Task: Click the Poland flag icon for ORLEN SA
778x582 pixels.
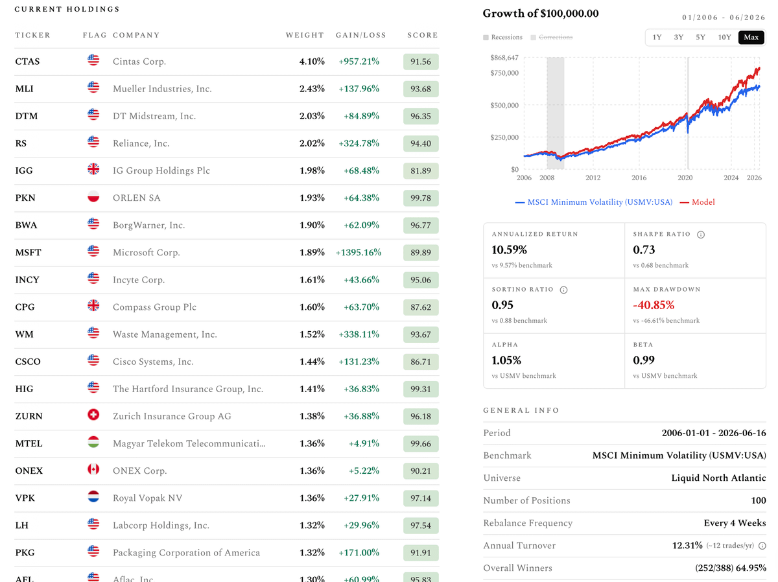Action: point(93,197)
